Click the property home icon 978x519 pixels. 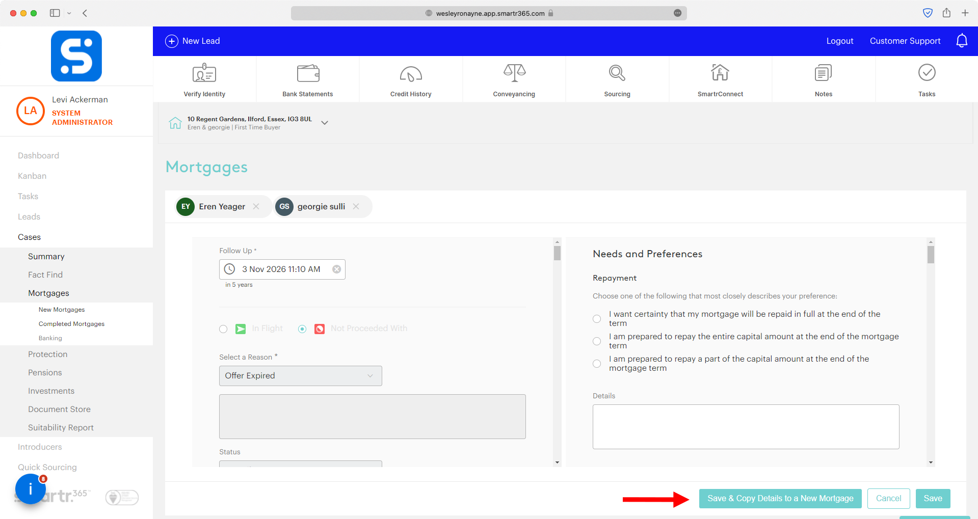pos(175,123)
